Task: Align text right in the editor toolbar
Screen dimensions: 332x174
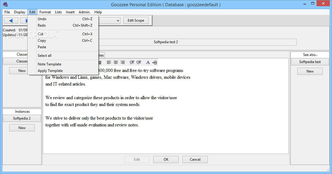Action: [x=123, y=62]
